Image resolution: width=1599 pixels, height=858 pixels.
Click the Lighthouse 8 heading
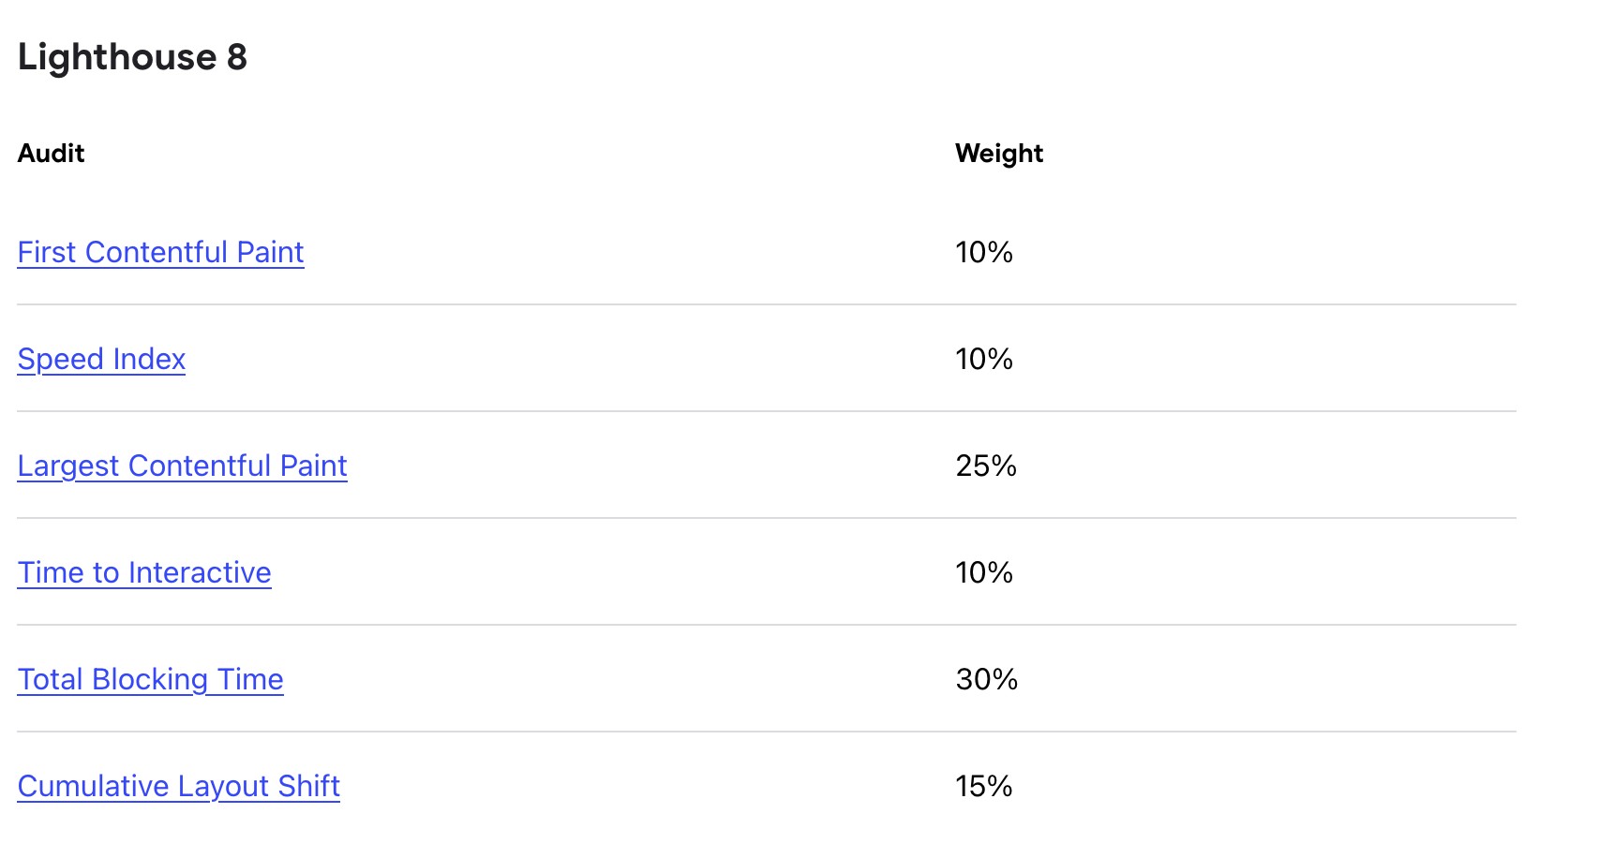(132, 57)
